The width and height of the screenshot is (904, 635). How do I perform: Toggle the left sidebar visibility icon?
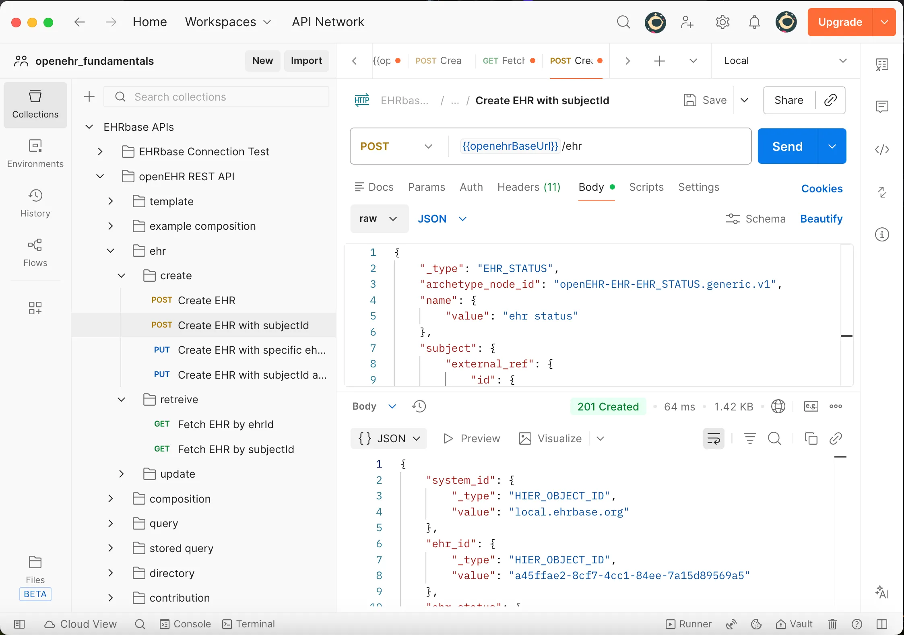pos(19,624)
